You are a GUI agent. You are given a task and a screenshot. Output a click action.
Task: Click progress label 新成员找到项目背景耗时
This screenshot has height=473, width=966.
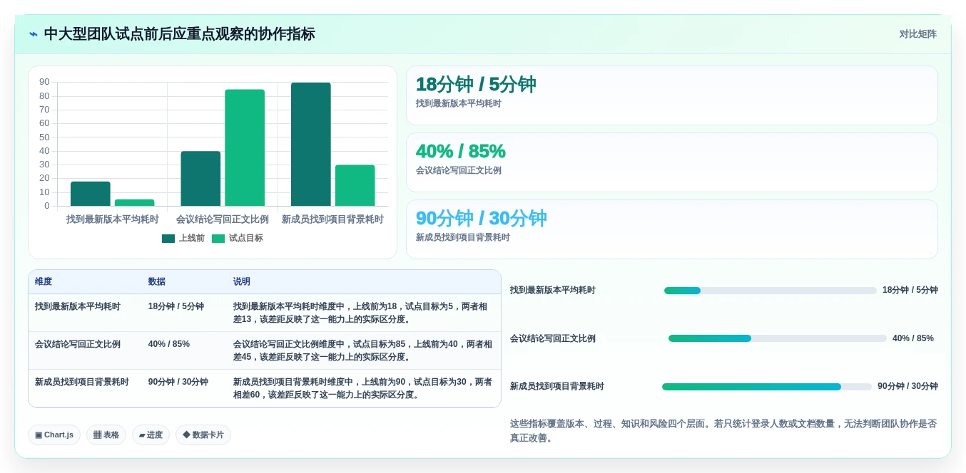click(x=557, y=387)
